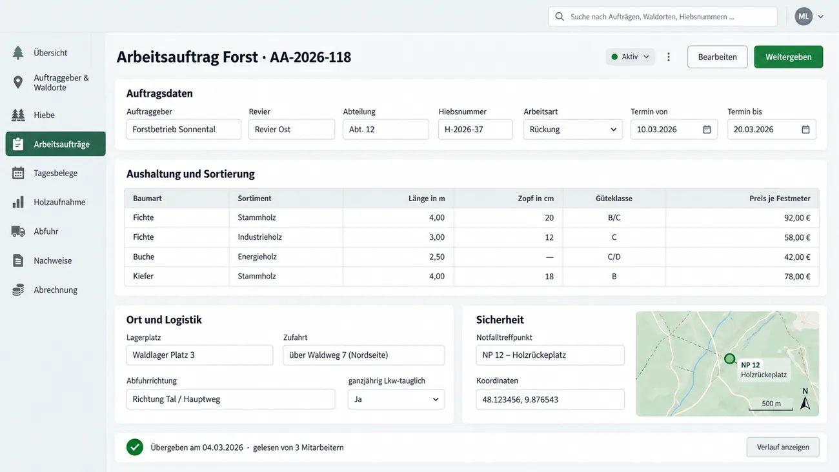The image size is (839, 472).
Task: Click the green handover checkmark icon
Action: click(135, 447)
